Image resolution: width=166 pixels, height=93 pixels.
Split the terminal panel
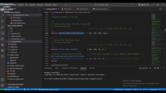pos(155,68)
